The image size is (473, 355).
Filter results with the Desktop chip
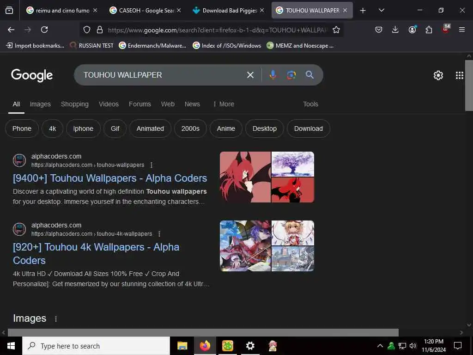point(265,129)
